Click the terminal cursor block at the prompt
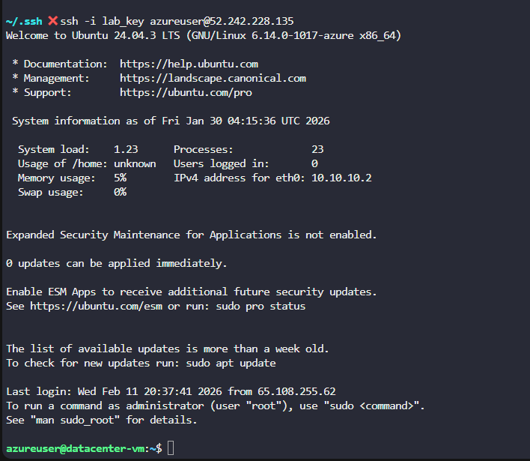 click(x=171, y=448)
